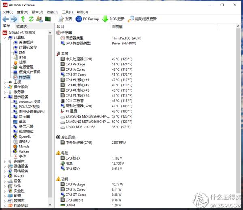Click the Back navigation arrow

(x=6, y=19)
